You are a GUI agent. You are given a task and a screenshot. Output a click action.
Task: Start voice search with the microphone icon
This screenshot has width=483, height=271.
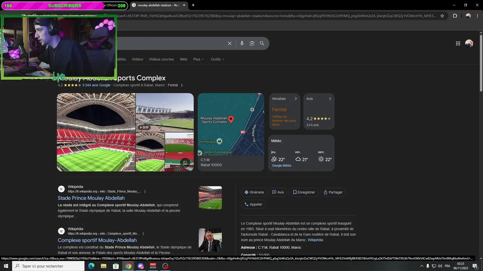[242, 43]
